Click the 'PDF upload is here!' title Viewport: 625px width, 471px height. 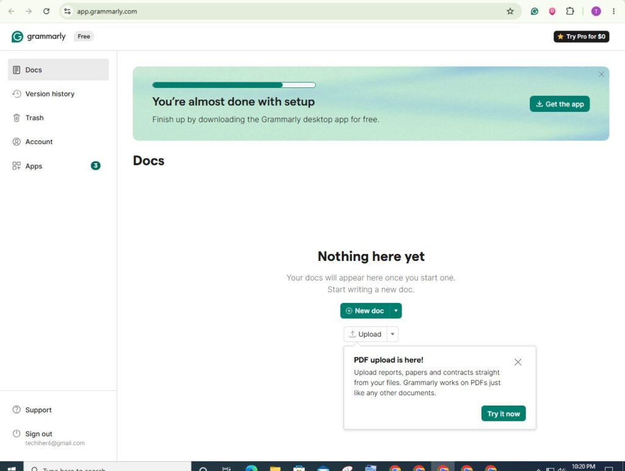(x=389, y=360)
